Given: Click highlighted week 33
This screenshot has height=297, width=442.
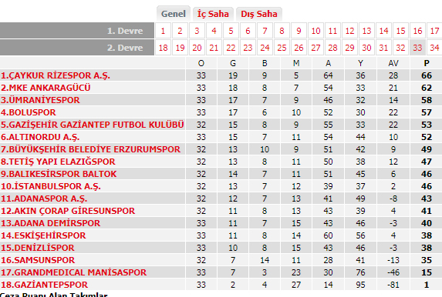Looking at the screenshot, I should tap(417, 48).
